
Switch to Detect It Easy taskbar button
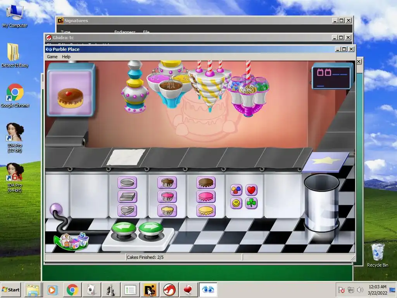[150, 290]
